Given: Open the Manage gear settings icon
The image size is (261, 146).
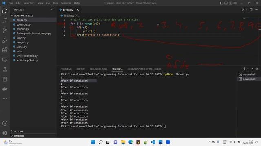Looking at the screenshot, I should [5, 133].
